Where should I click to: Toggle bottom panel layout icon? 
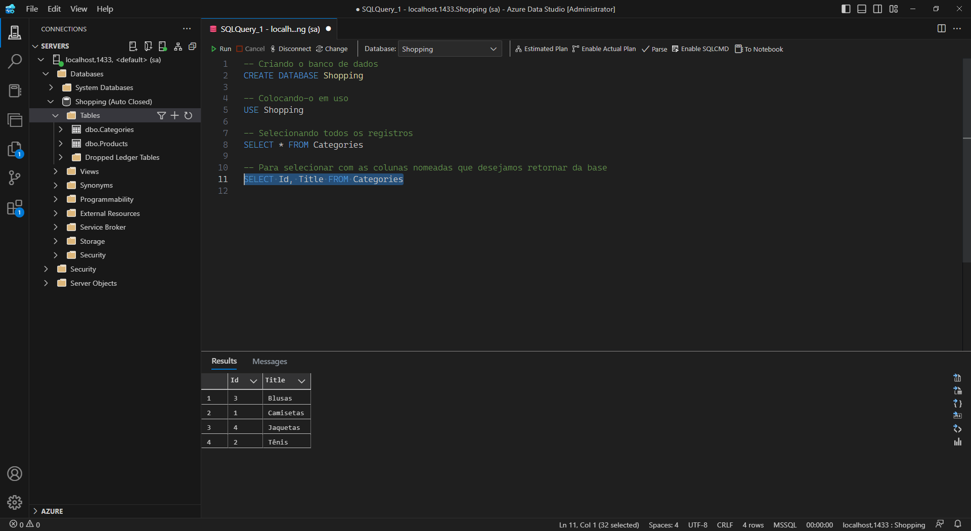click(x=862, y=9)
